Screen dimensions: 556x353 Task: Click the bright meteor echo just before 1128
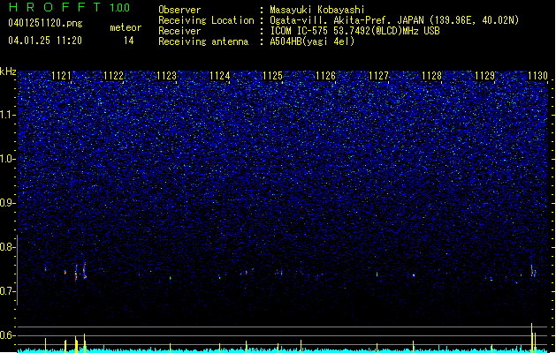pyautogui.click(x=414, y=274)
